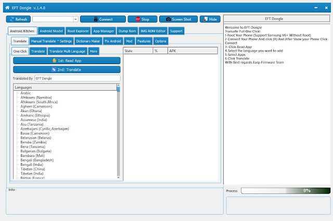333x221 pixels.
Task: Select Belarusian (Belarus) language
Action: (36, 138)
